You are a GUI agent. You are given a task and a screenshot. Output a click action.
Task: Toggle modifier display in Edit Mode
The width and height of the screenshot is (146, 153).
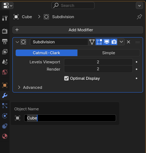click(99, 42)
